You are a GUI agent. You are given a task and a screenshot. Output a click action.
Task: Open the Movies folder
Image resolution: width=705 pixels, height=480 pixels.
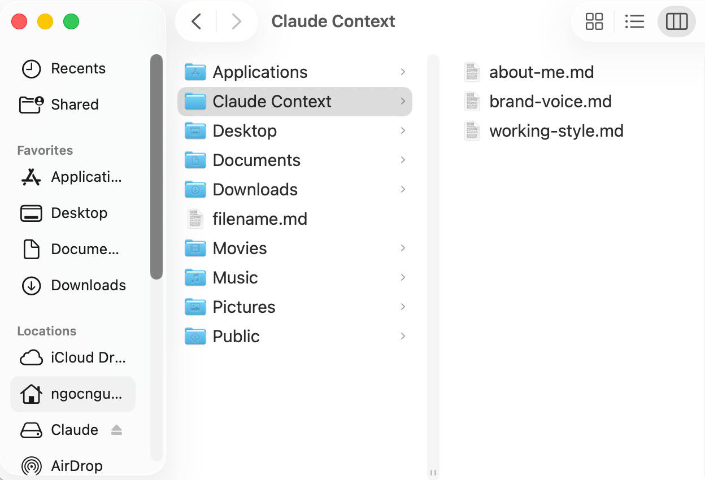coord(294,248)
